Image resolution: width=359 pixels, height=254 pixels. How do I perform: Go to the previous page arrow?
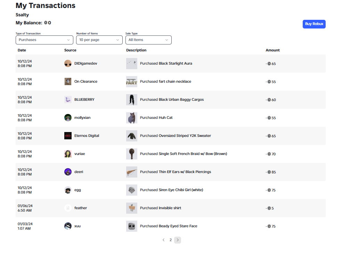click(x=163, y=240)
